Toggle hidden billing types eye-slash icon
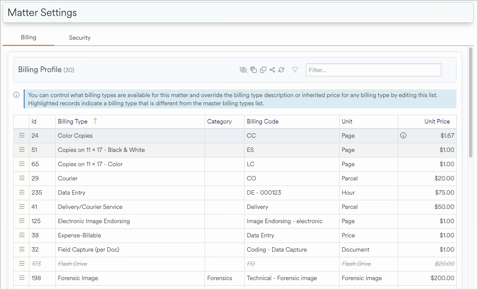 [x=243, y=70]
